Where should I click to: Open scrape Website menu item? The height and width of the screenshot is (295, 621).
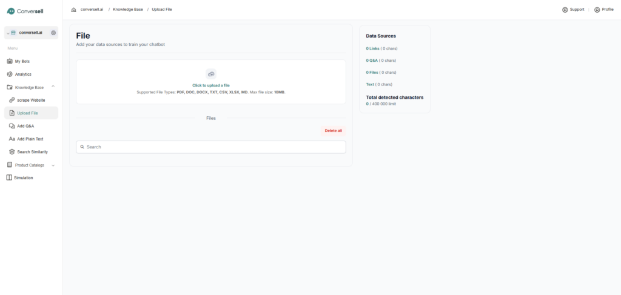(x=30, y=100)
